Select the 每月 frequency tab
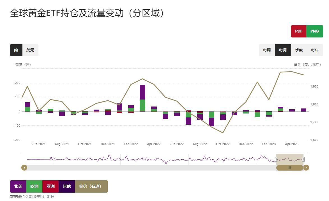Image resolution: width=329 pixels, height=201 pixels. (283, 50)
